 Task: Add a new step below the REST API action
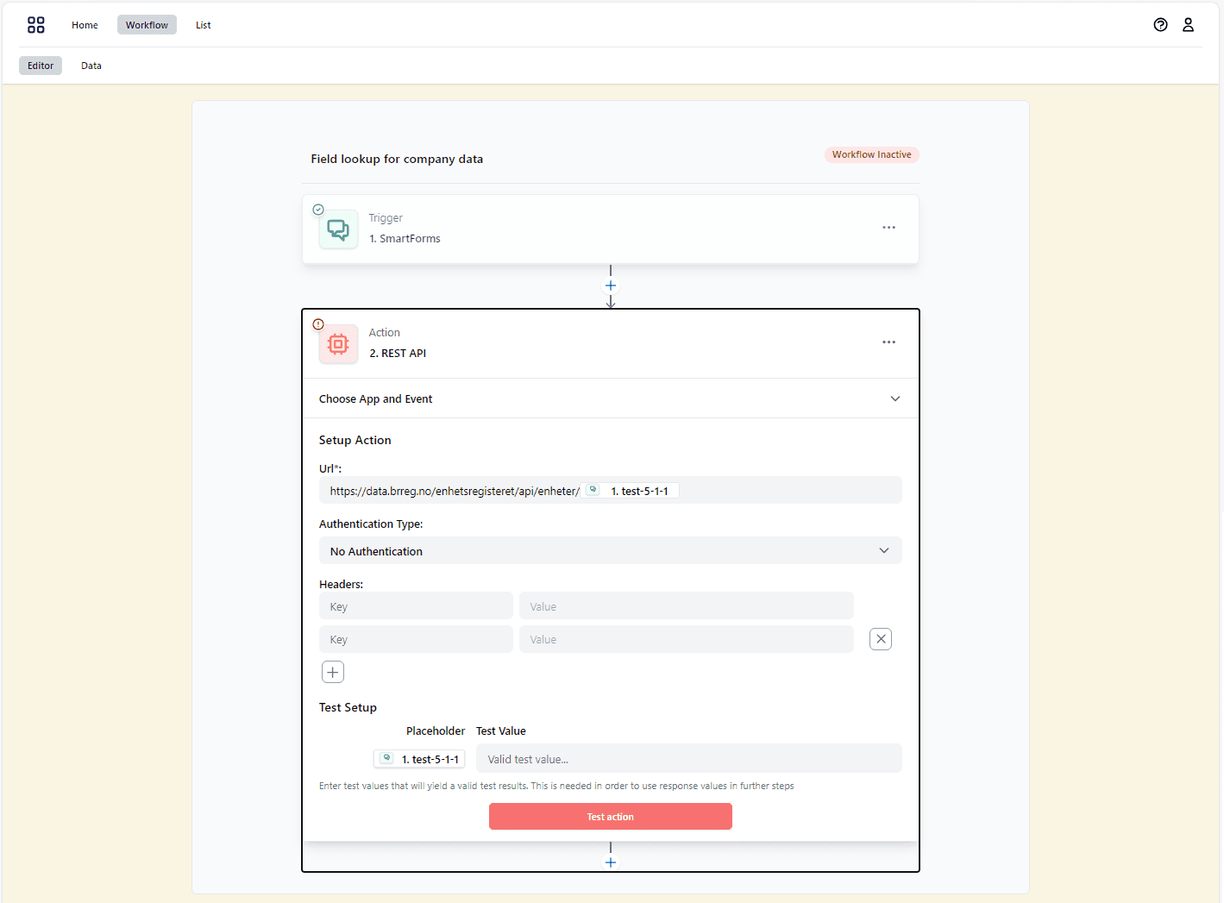[610, 862]
